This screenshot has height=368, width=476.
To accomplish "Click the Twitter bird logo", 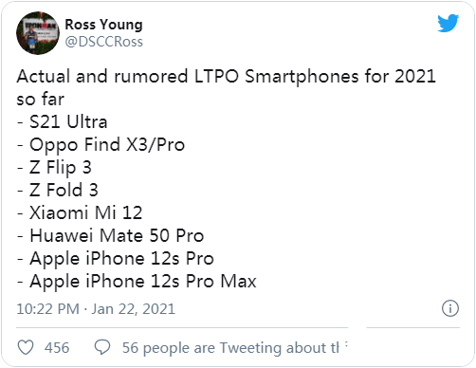I will pos(448,23).
